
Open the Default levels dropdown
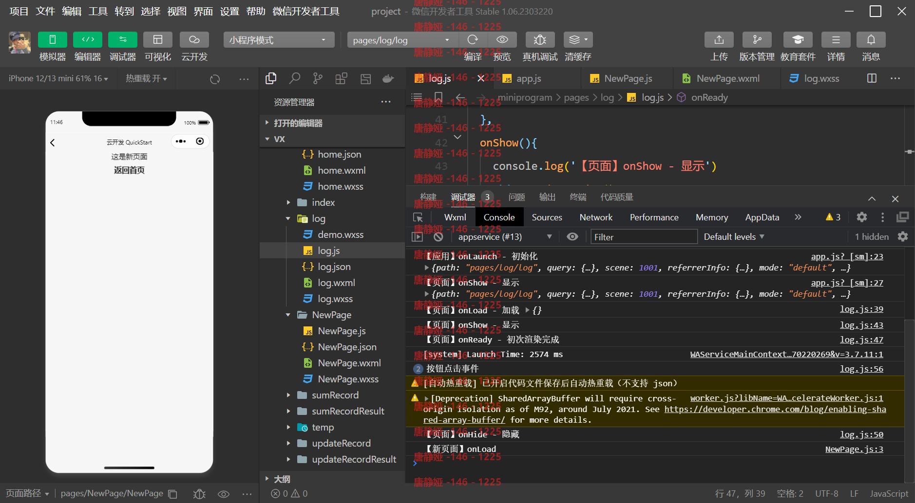[734, 237]
